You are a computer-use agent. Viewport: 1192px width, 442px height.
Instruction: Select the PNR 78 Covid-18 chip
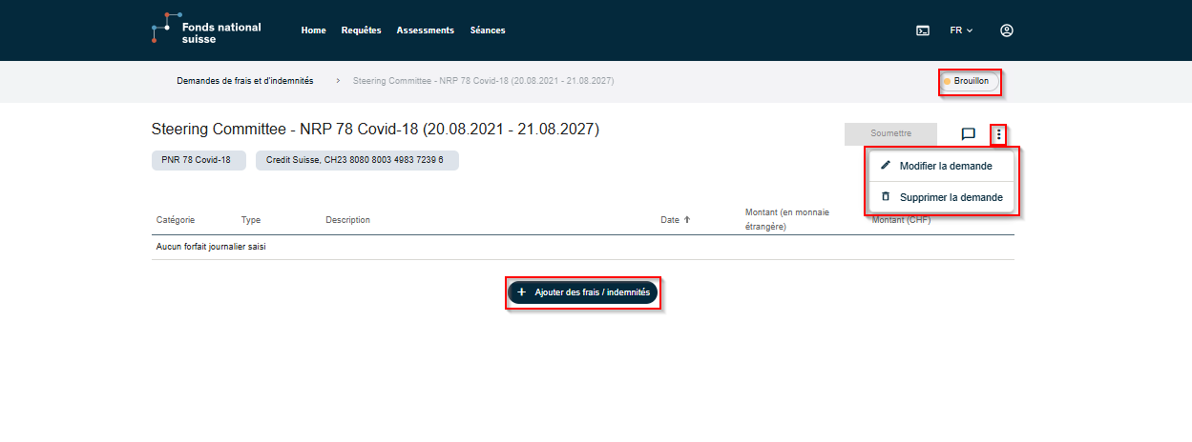coord(197,160)
